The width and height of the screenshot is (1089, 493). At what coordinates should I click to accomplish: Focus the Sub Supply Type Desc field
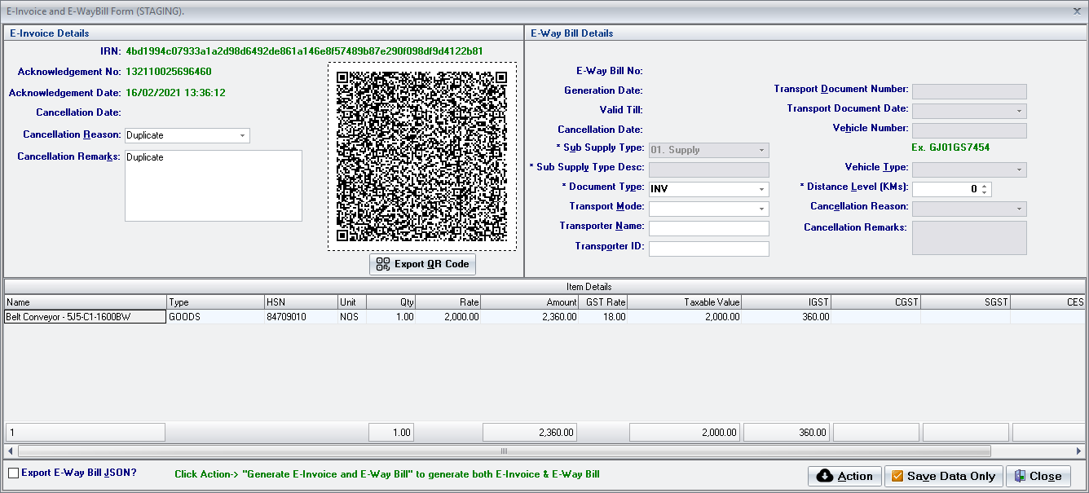[708, 169]
